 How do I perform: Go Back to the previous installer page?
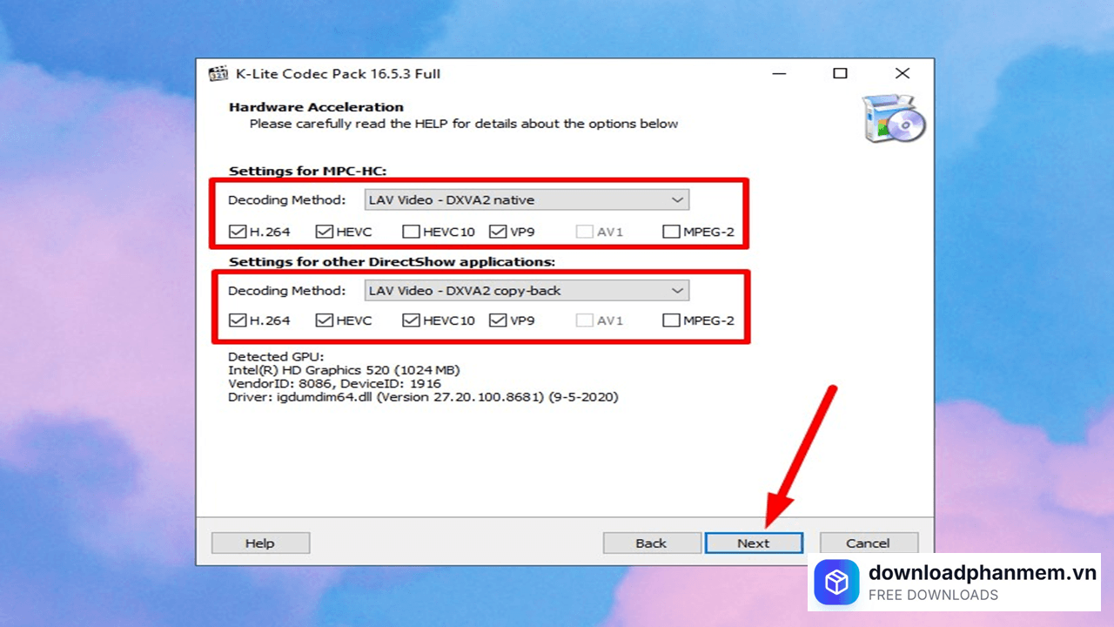tap(651, 543)
